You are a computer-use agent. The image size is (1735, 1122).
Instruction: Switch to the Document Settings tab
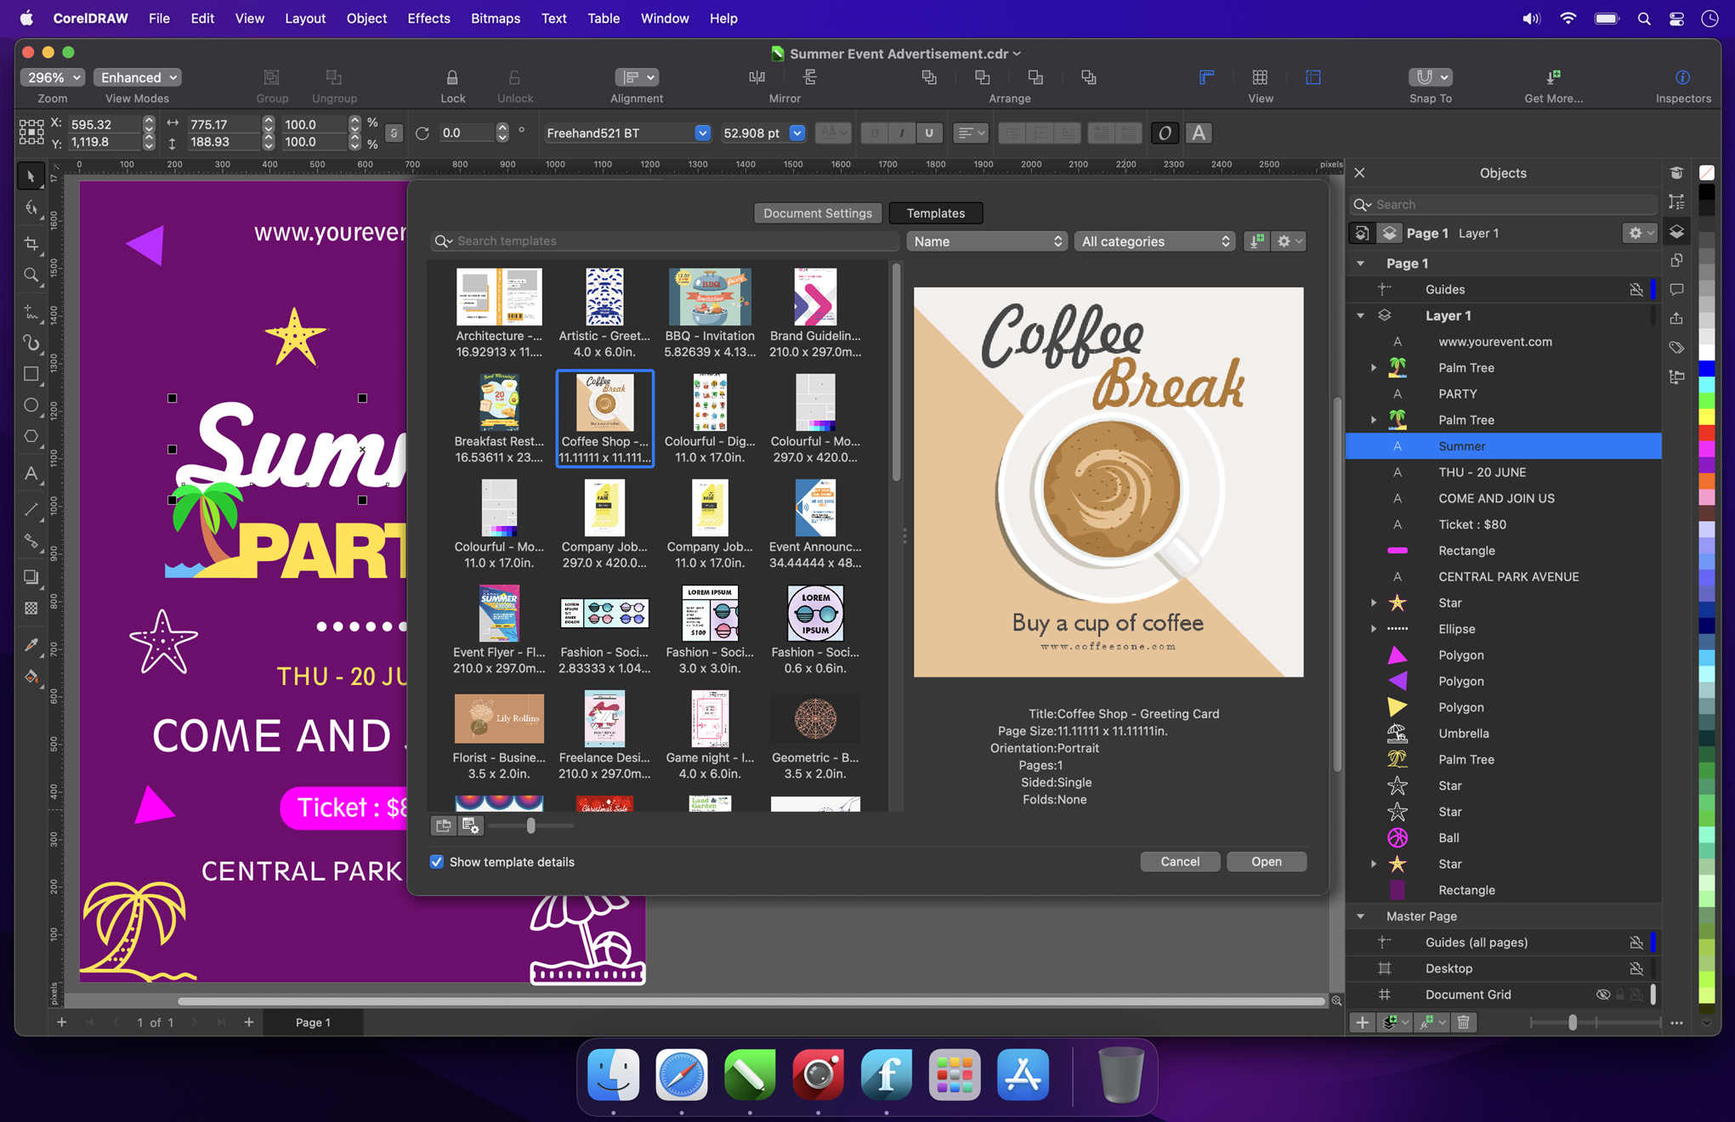pos(817,212)
